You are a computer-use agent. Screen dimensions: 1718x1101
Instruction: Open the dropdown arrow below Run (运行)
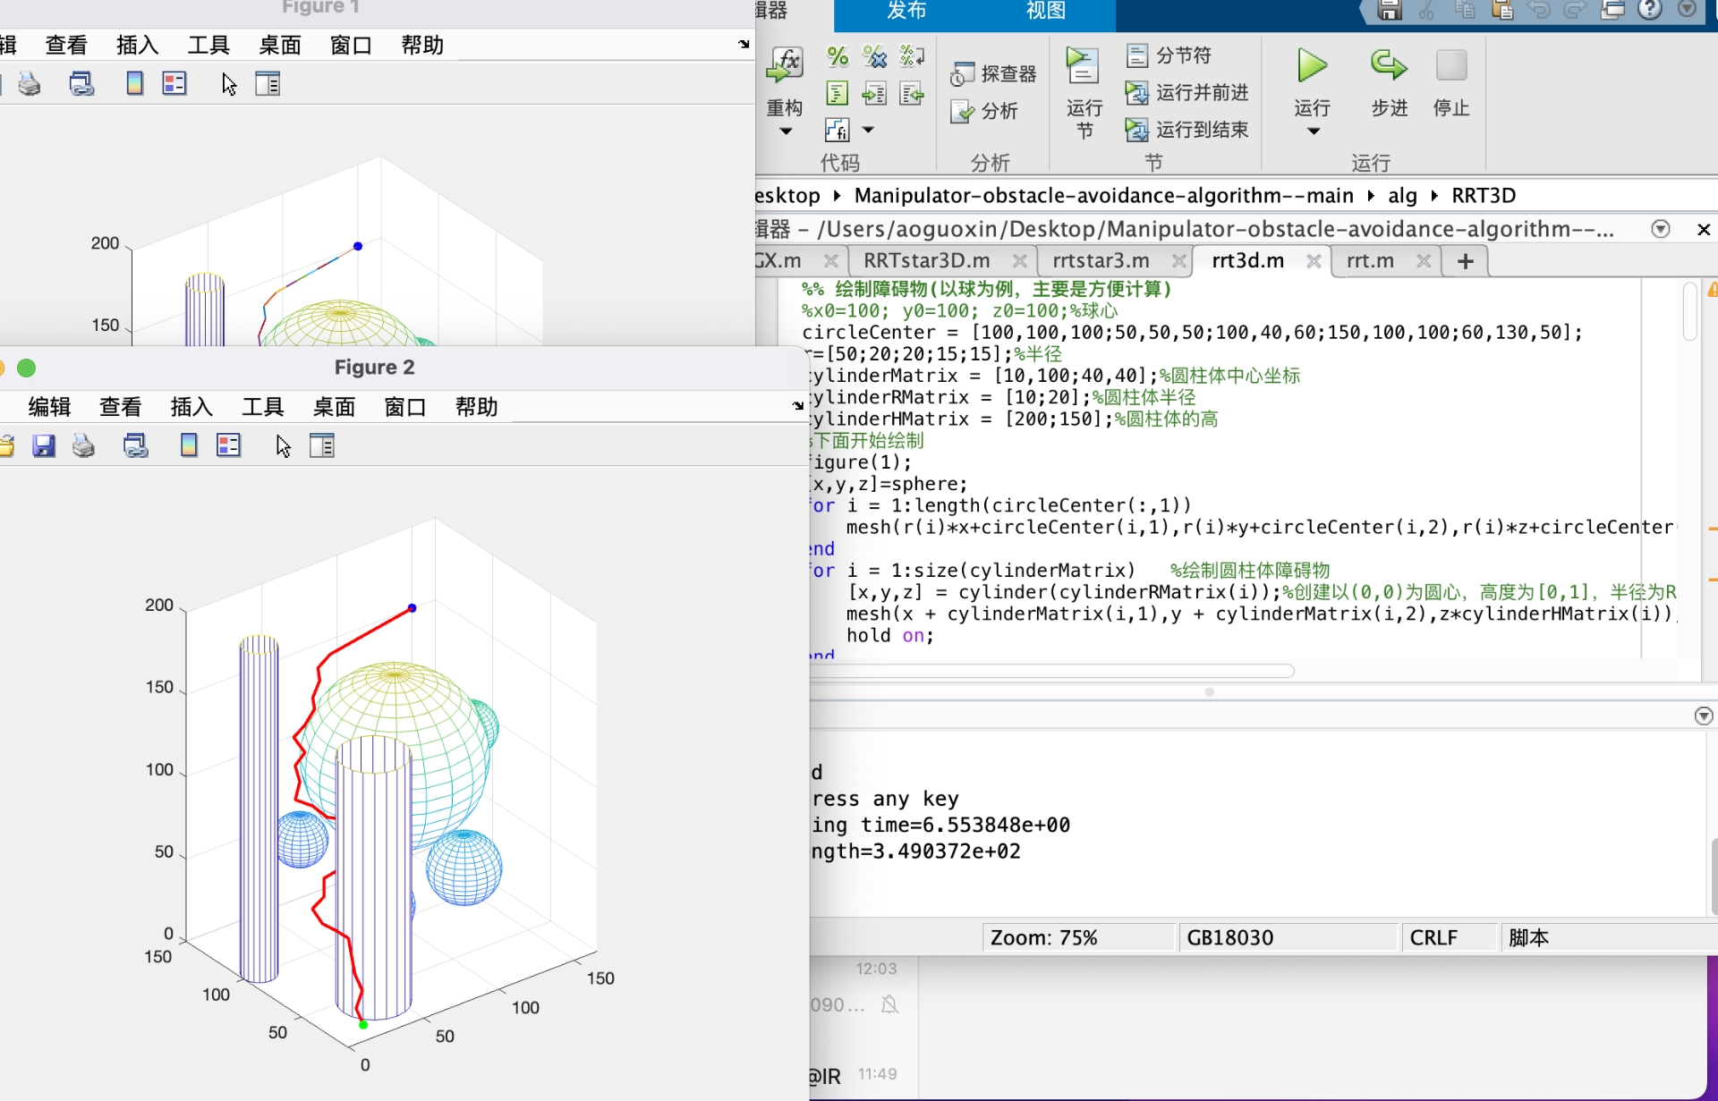point(1313,131)
